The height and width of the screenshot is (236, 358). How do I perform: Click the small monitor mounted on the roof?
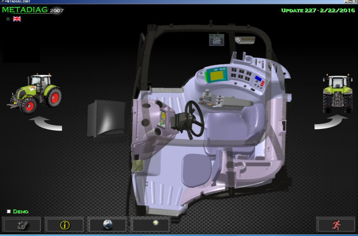[x=216, y=40]
